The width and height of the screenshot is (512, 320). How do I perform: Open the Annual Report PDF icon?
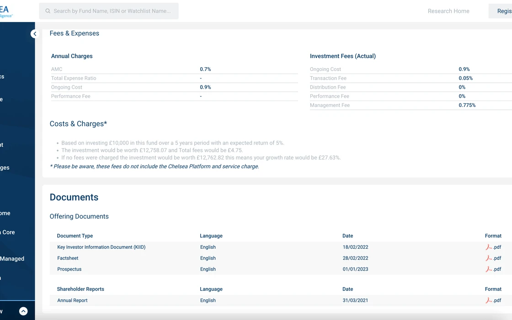pyautogui.click(x=489, y=300)
